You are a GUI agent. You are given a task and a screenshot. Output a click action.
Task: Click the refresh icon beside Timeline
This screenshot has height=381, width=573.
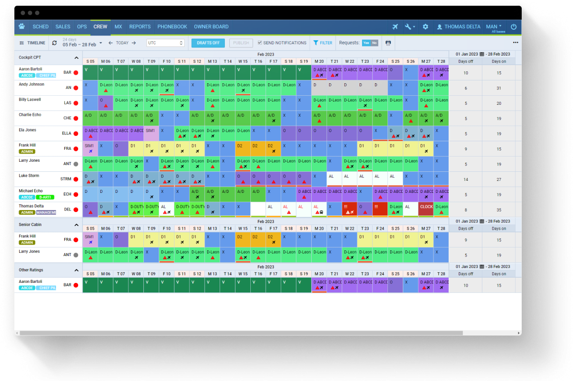point(54,43)
